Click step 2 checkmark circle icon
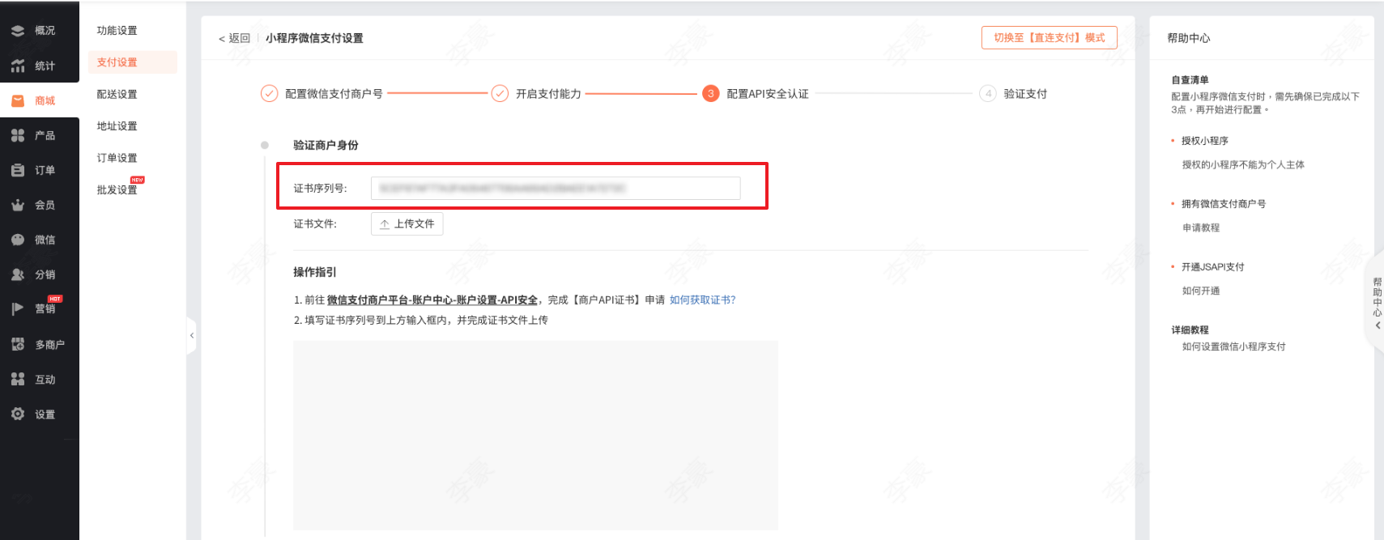1384x540 pixels. click(500, 94)
